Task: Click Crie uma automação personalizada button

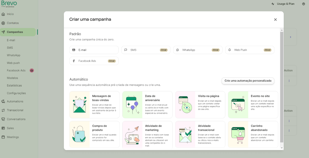Action: tap(248, 81)
